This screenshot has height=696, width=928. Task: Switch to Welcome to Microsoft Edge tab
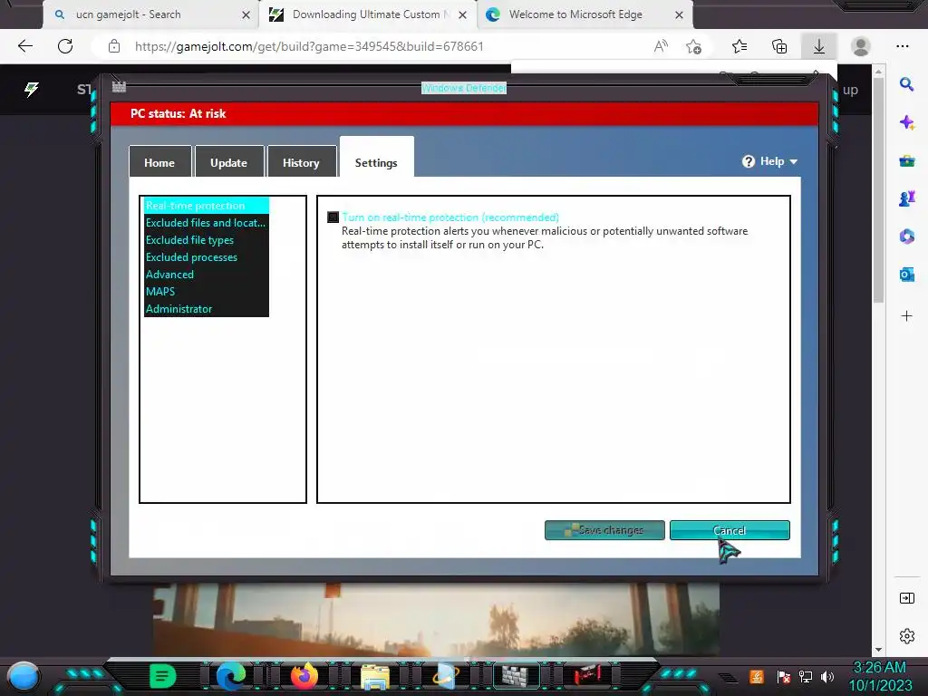point(585,14)
